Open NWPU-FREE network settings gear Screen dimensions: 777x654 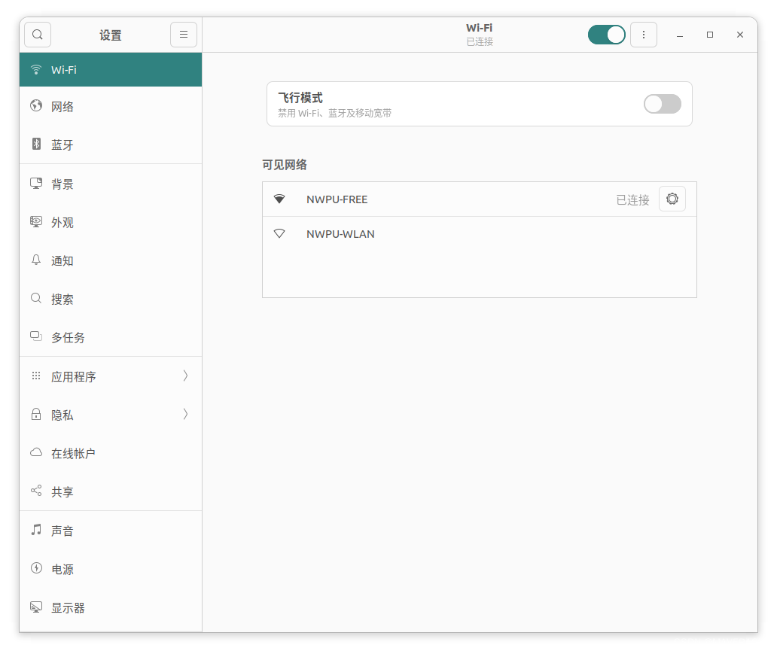click(672, 199)
